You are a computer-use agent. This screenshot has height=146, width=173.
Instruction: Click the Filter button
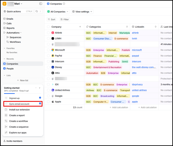(64, 19)
